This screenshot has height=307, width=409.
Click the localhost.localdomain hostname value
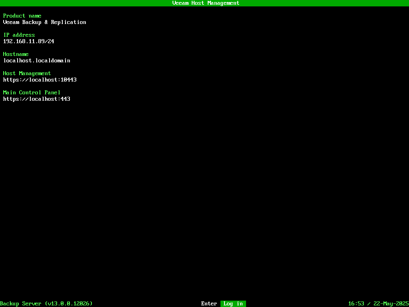coord(37,61)
